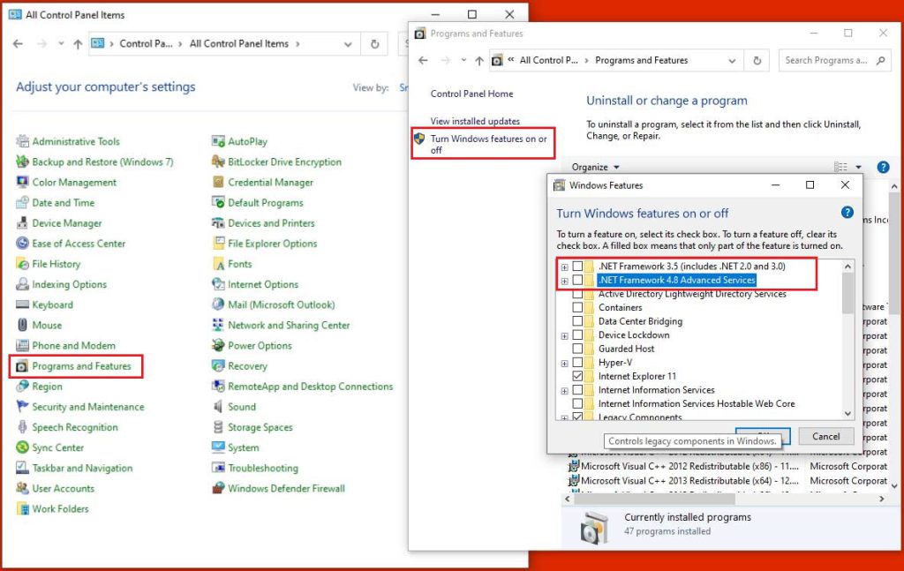Check the .NET Framework 4.8 Advanced Services checkbox

pyautogui.click(x=577, y=280)
